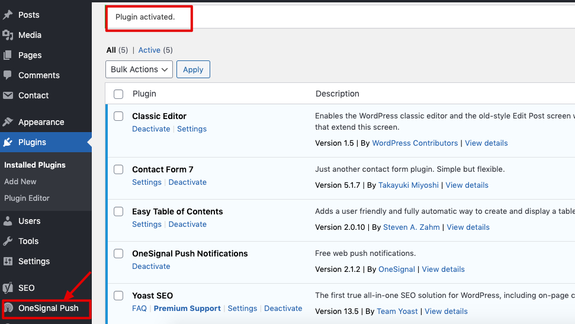
Task: Open Yoast Premium Support link
Action: (187, 308)
